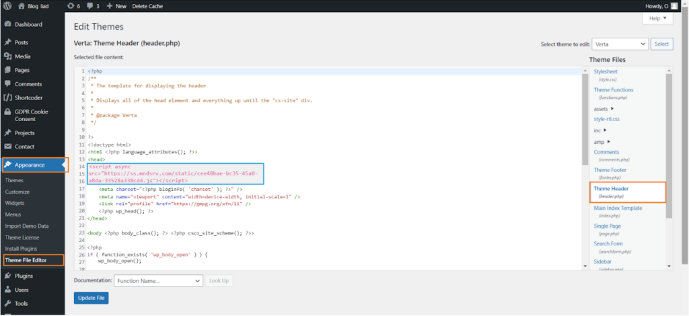Click the Update File button
The height and width of the screenshot is (316, 689).
[x=91, y=298]
